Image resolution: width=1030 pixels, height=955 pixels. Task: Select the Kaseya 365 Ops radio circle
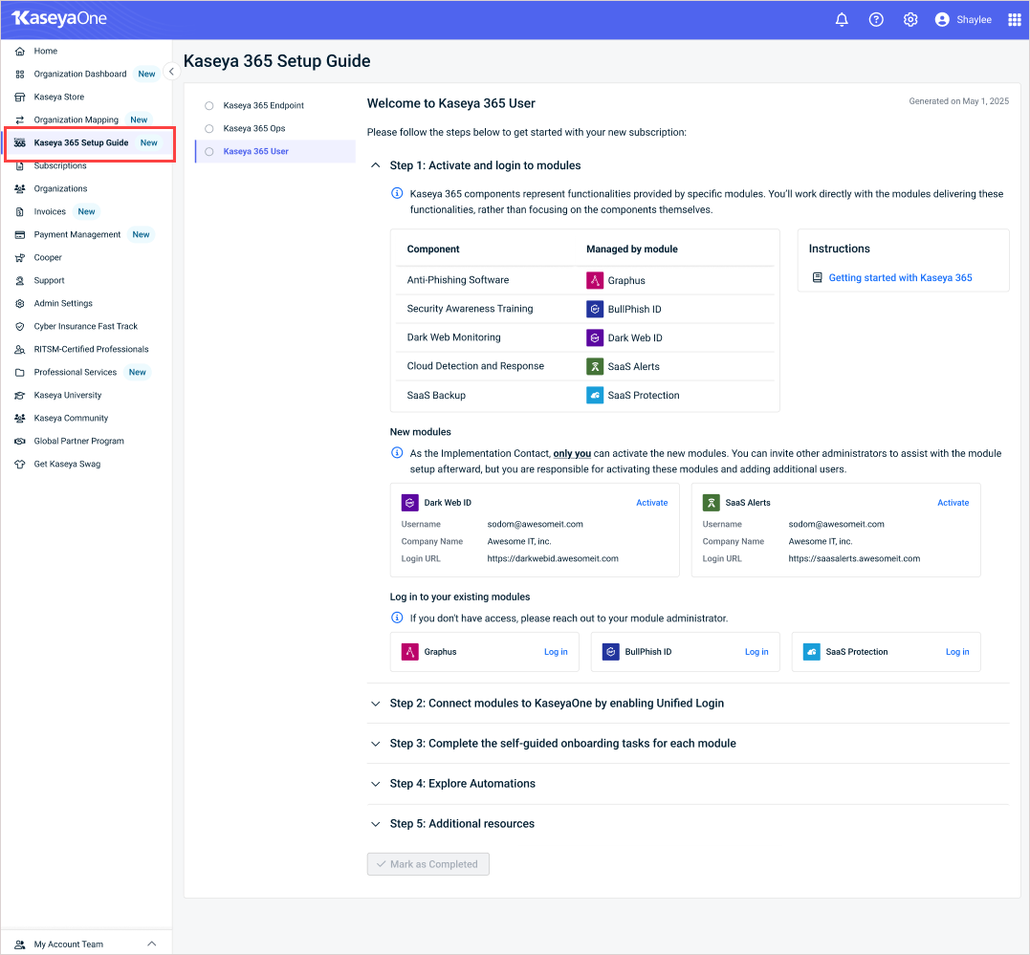[208, 129]
